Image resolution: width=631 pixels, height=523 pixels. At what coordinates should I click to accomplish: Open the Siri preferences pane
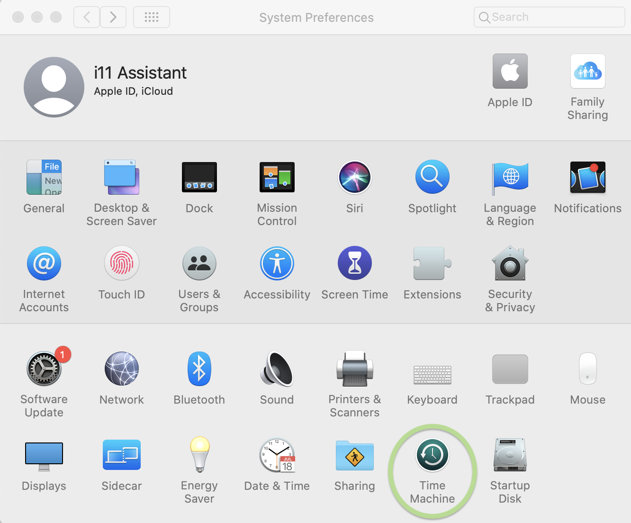tap(355, 177)
